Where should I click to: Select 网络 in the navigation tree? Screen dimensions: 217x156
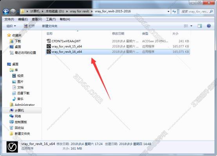pyautogui.click(x=18, y=116)
